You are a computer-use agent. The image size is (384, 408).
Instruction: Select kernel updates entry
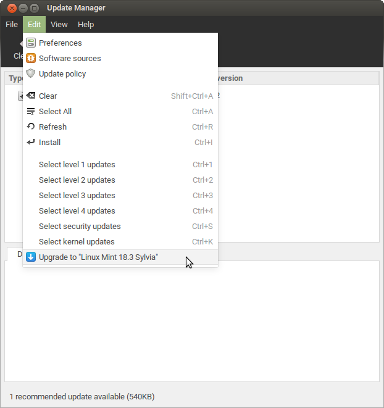click(x=120, y=242)
